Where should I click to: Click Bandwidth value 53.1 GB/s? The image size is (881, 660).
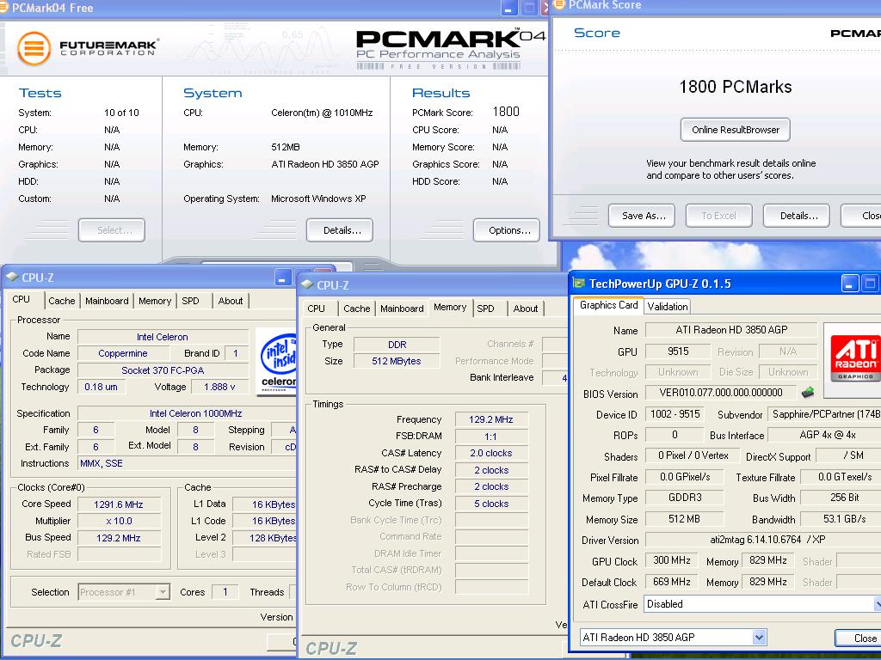(x=841, y=518)
